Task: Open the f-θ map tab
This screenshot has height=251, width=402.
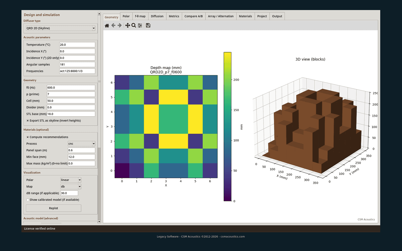Action: [140, 16]
